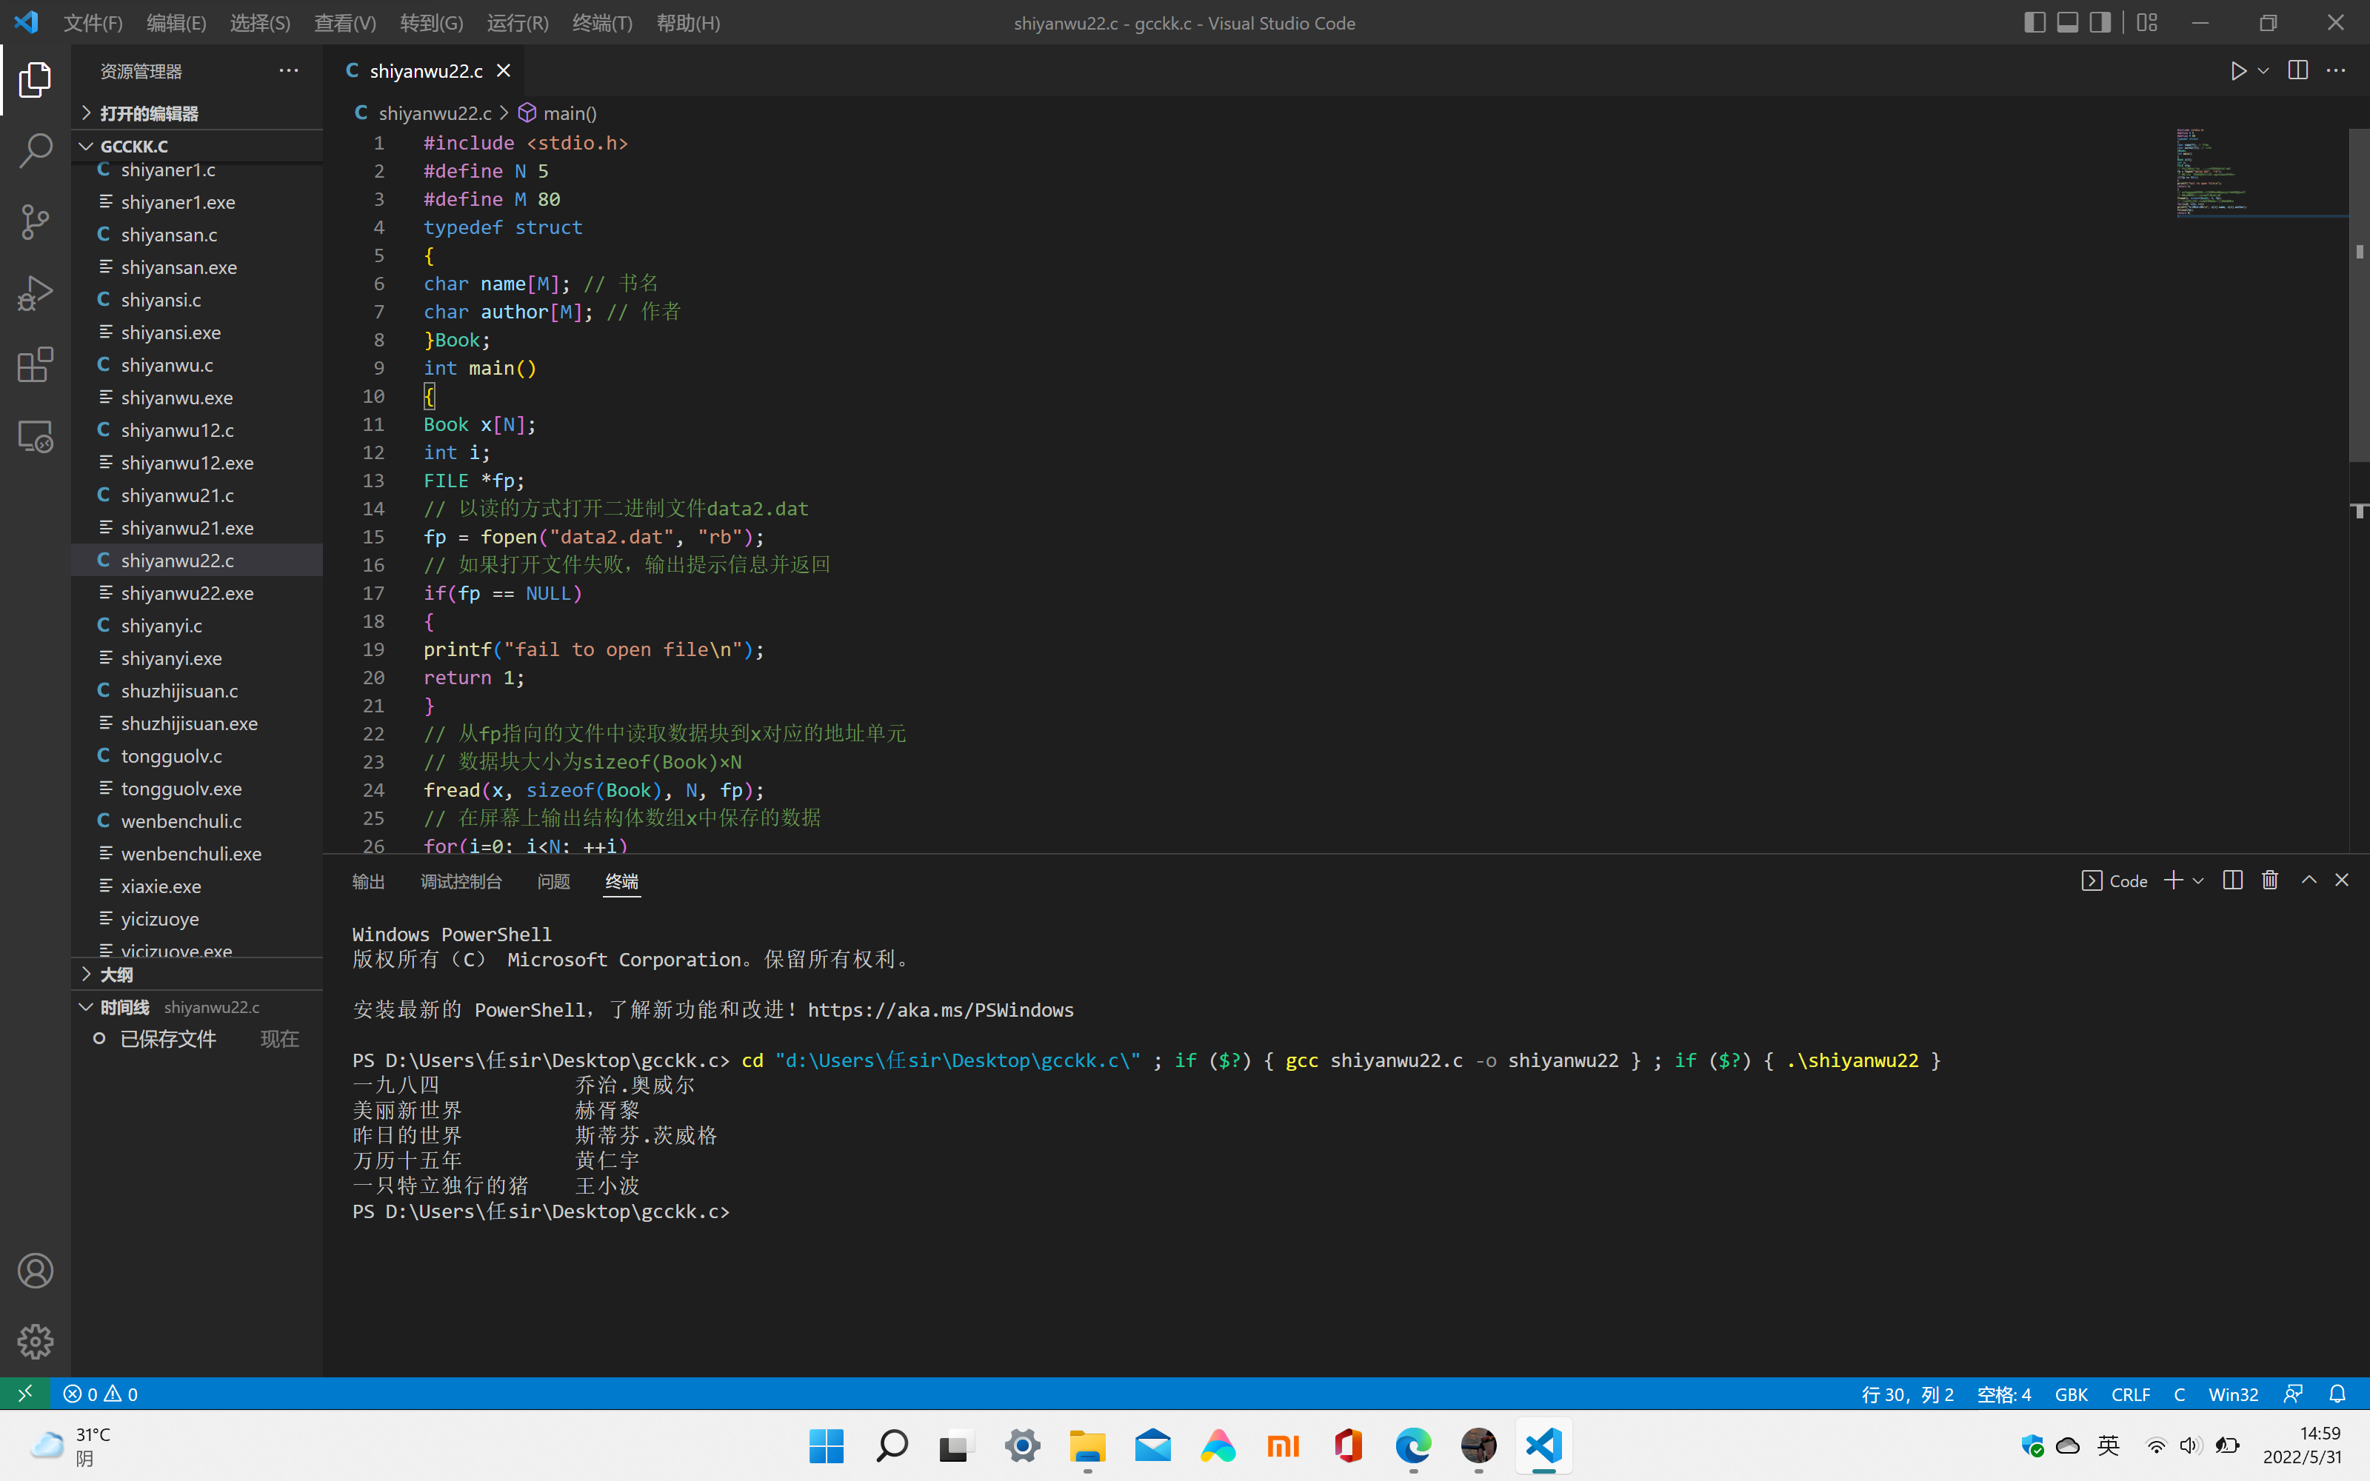2370x1481 pixels.
Task: Open the Extensions view
Action: [36, 365]
